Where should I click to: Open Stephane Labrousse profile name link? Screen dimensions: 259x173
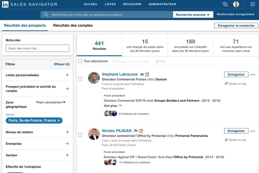click(120, 74)
